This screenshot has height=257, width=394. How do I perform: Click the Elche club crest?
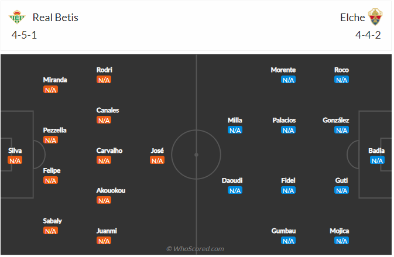(x=375, y=17)
